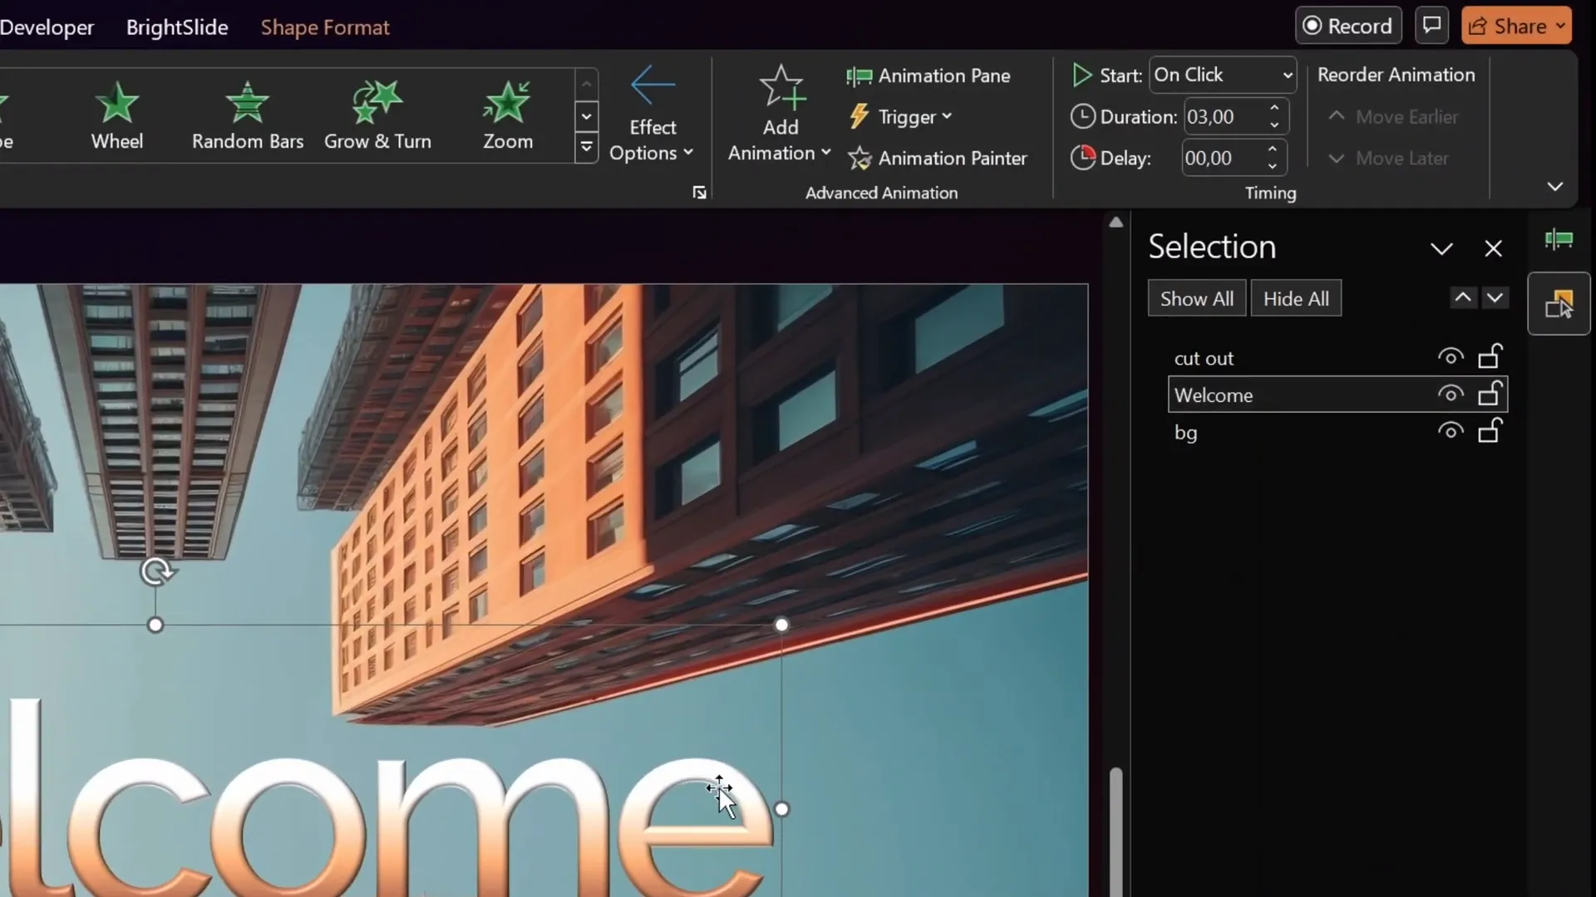Decrease Duration with down stepper
The image size is (1596, 897).
[x=1274, y=125]
